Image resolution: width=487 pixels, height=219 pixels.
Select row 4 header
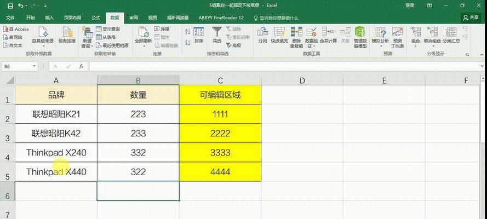pos(8,152)
